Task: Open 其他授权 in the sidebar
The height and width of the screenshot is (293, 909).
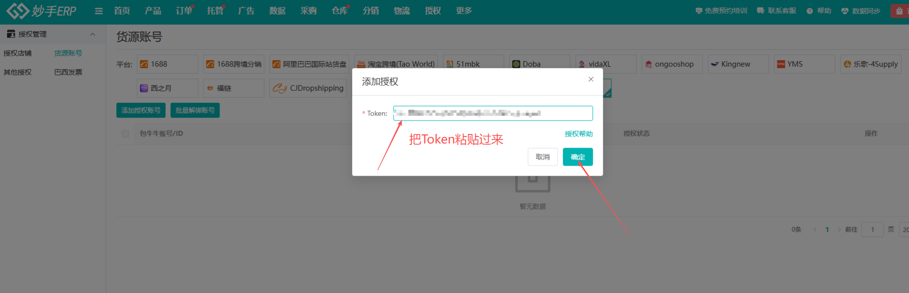Action: pyautogui.click(x=18, y=72)
